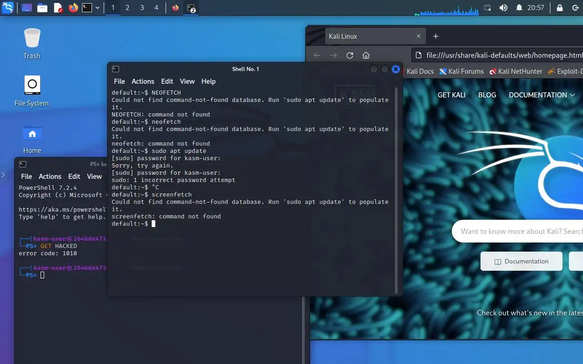The height and width of the screenshot is (364, 583).
Task: Switch to workspace 1
Action: pos(113,8)
